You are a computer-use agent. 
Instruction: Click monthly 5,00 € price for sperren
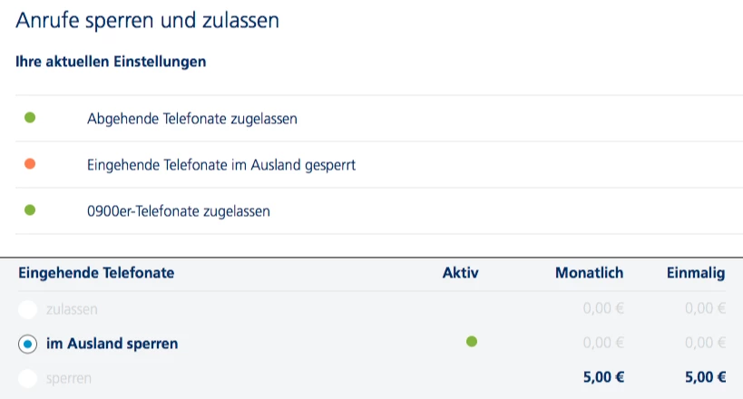click(x=603, y=377)
